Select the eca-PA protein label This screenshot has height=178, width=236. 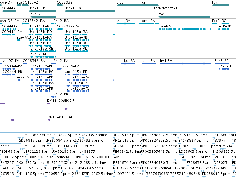[x=23, y=77]
